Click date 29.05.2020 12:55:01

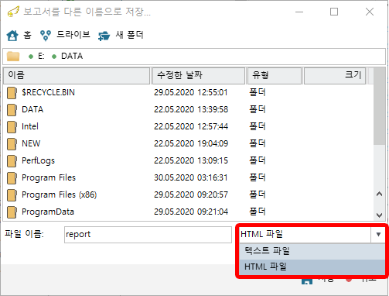click(x=191, y=92)
